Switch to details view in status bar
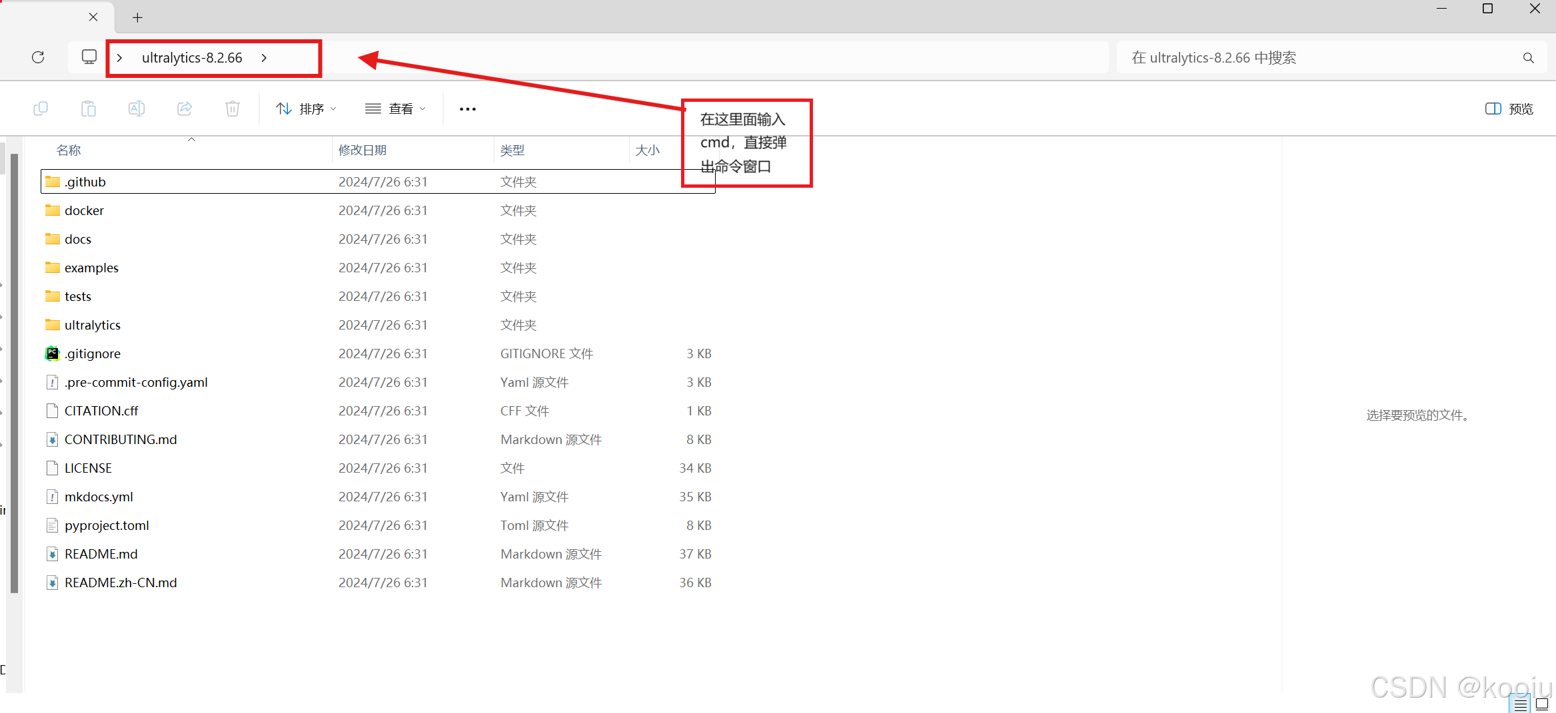Image resolution: width=1556 pixels, height=713 pixels. click(1520, 704)
